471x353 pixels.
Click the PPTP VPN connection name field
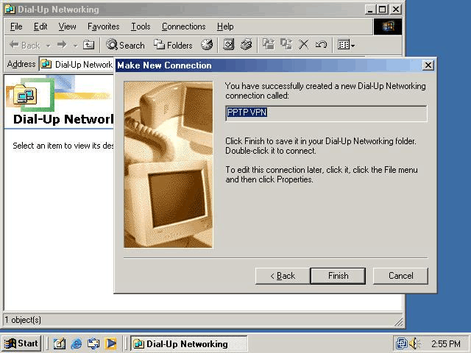[325, 113]
